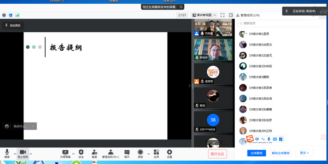Open the apps icon in the toolbar
328x164 pixels.
coord(156,153)
